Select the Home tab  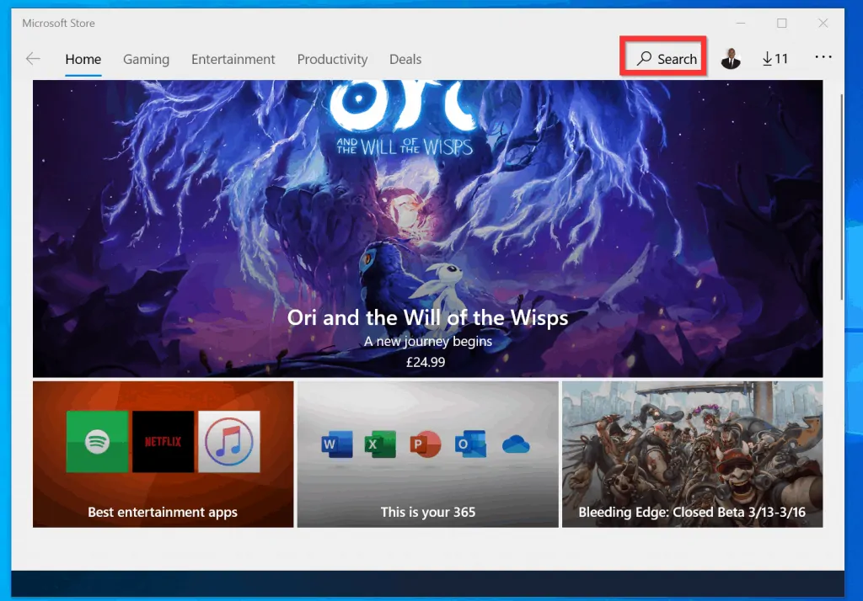click(x=83, y=59)
